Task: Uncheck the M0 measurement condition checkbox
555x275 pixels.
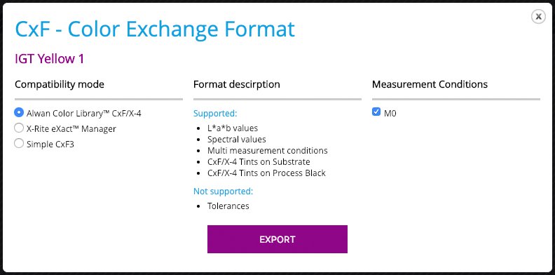Action: pos(376,112)
